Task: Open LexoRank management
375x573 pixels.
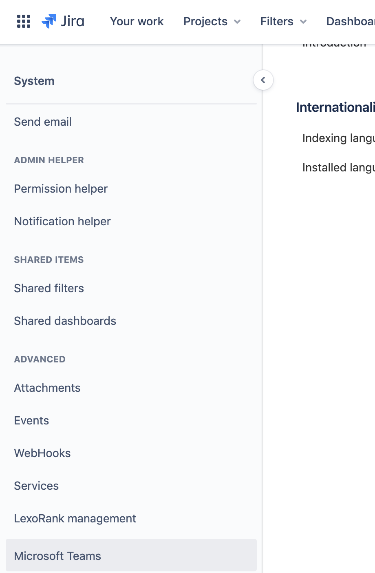Action: click(75, 518)
